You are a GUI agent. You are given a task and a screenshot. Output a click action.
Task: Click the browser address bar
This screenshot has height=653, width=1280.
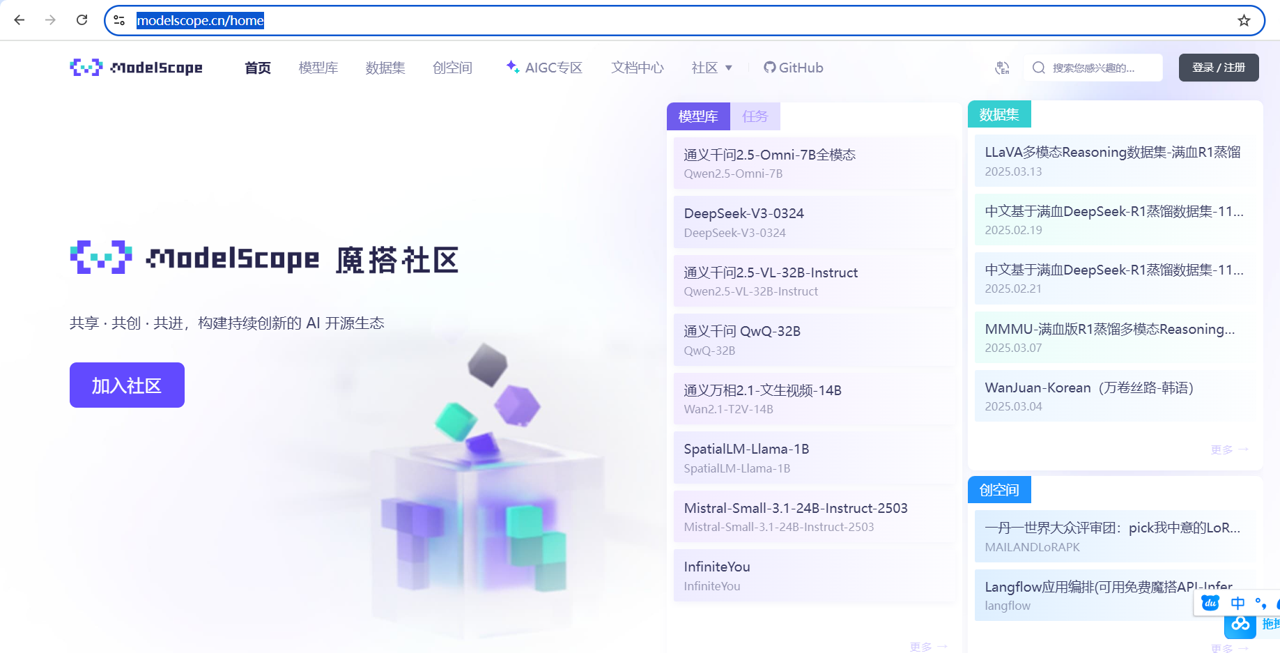click(683, 20)
